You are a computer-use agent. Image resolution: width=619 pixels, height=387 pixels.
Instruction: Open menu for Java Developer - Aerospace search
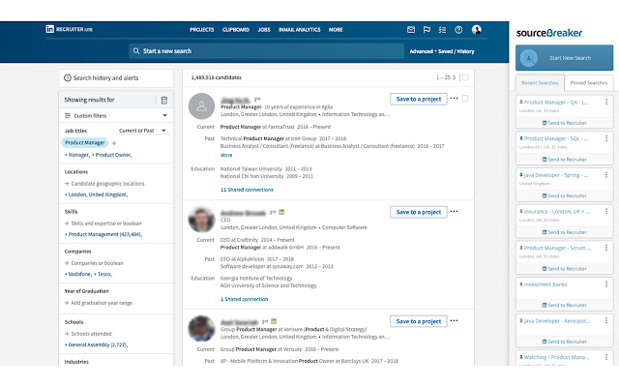pyautogui.click(x=606, y=320)
